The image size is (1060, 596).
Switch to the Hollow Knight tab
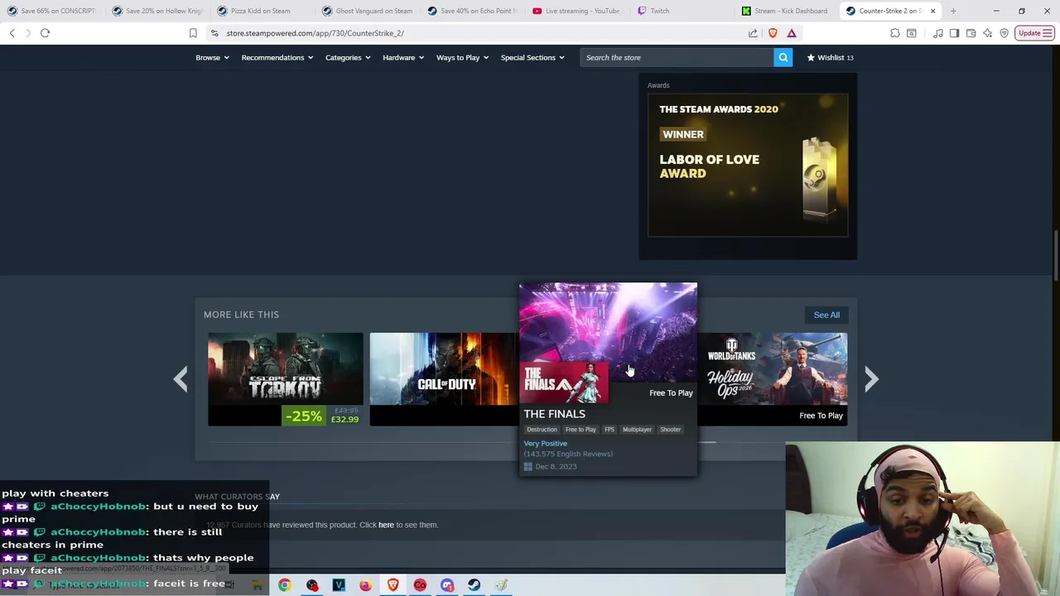pyautogui.click(x=157, y=11)
